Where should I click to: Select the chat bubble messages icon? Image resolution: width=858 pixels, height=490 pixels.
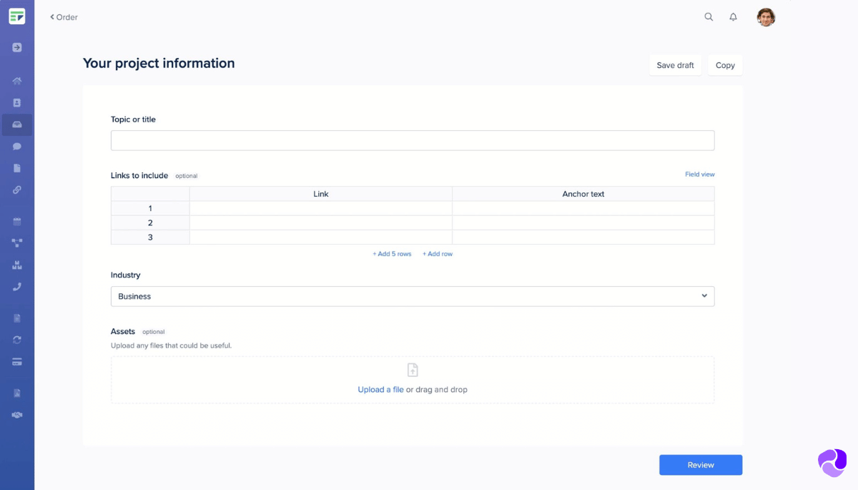(17, 146)
